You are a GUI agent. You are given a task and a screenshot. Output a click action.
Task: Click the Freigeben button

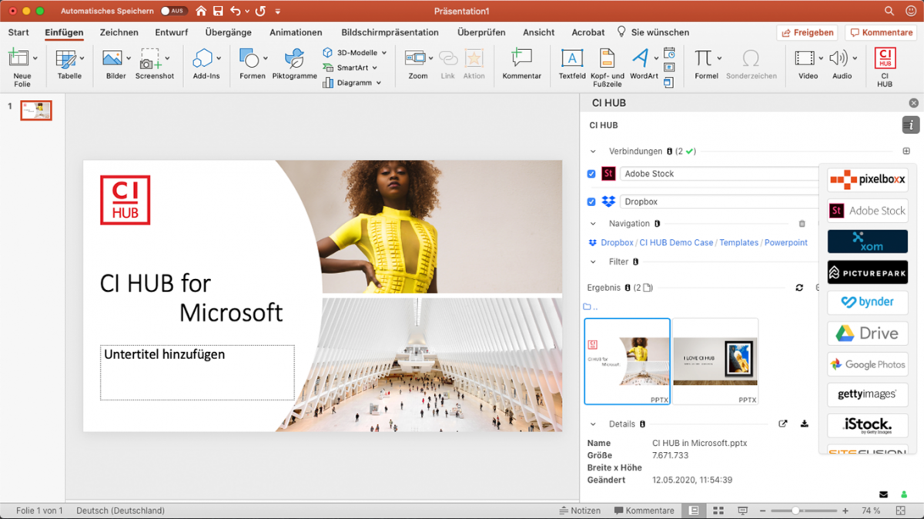coord(805,32)
